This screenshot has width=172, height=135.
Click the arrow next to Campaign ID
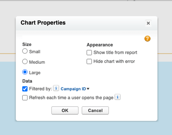pos(88,89)
